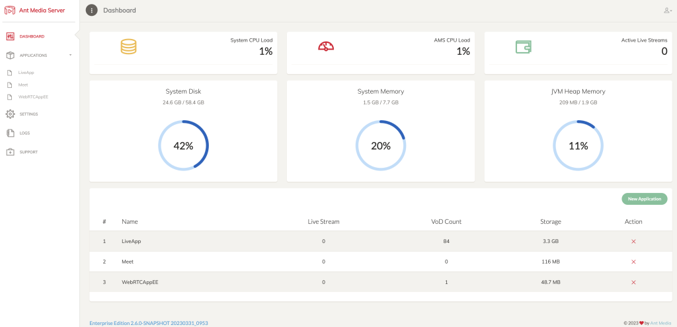Click the Action column header
This screenshot has height=327, width=677.
(633, 222)
